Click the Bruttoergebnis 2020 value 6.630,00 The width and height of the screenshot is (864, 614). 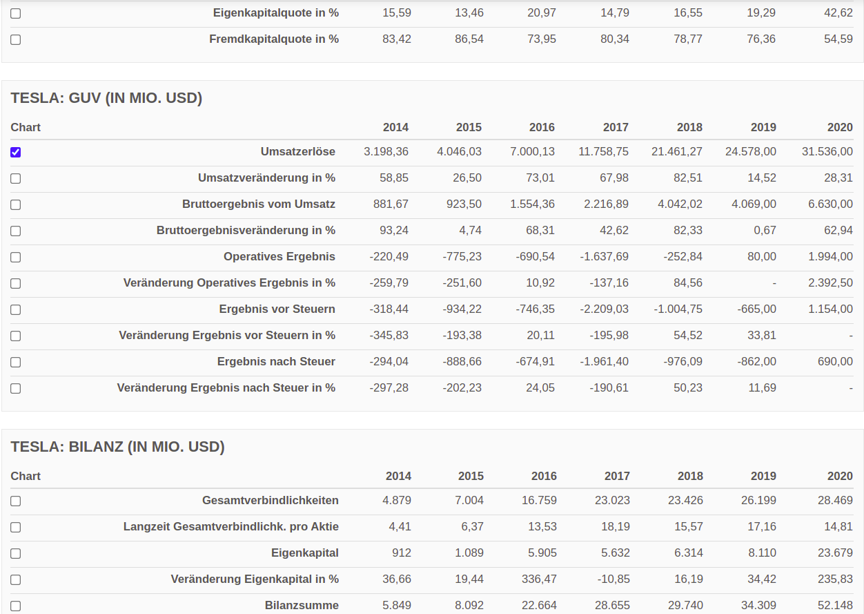tap(830, 204)
